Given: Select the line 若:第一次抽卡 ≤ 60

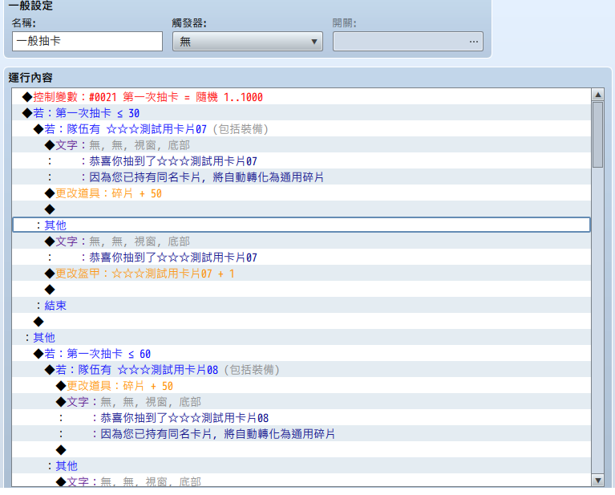Looking at the screenshot, I should 301,354.
